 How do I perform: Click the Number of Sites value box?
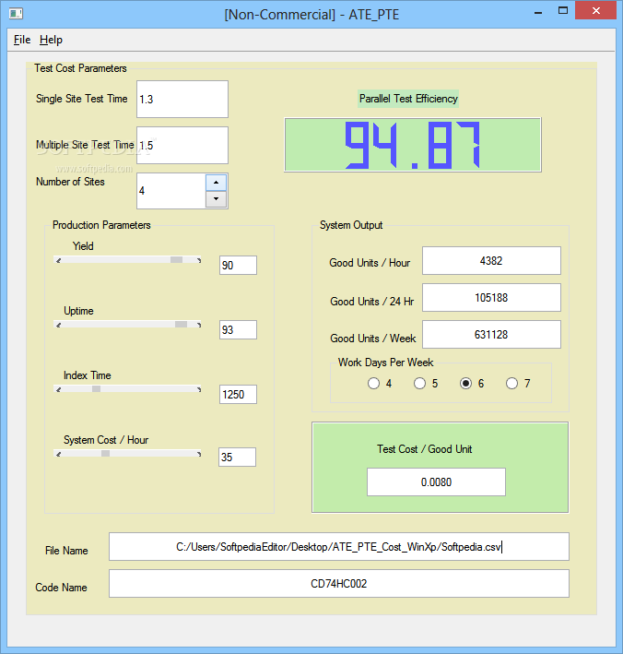pyautogui.click(x=171, y=191)
